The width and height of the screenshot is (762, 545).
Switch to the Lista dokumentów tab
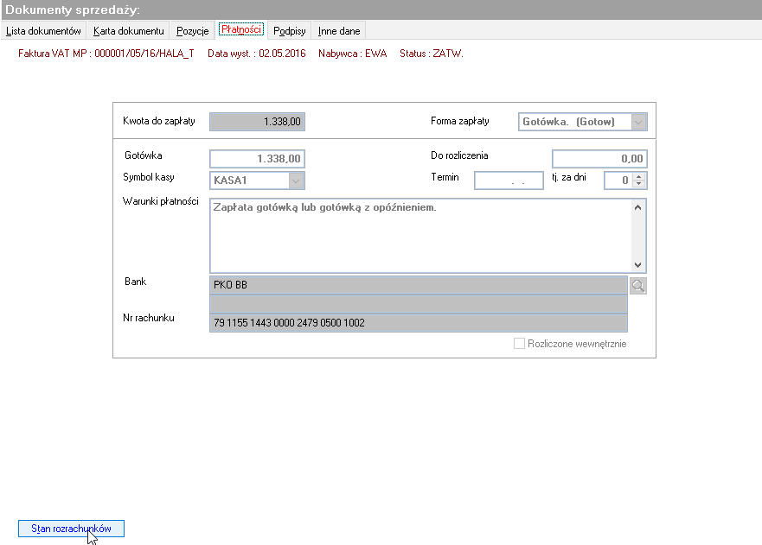(x=44, y=30)
